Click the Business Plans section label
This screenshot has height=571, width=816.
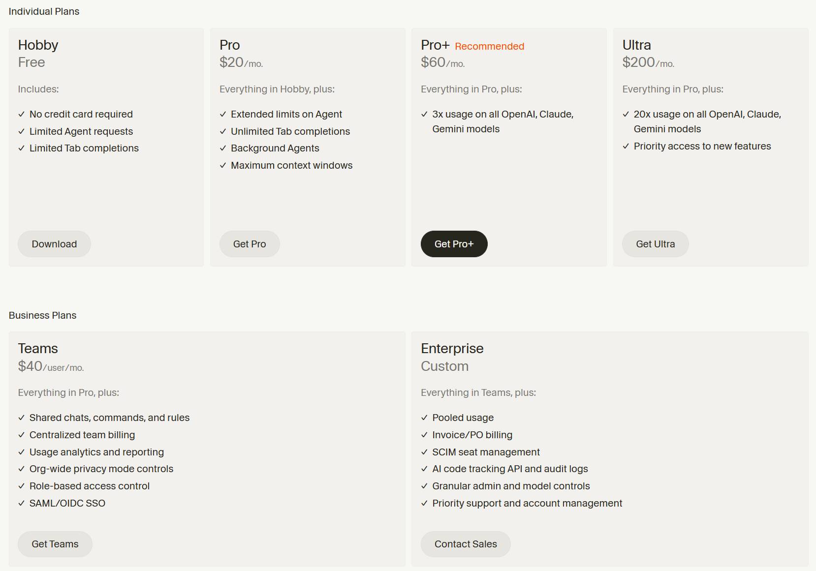(42, 315)
